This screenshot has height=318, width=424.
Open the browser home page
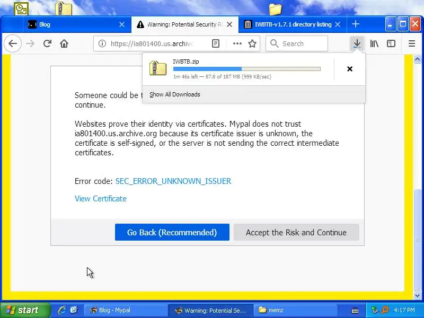(x=64, y=43)
